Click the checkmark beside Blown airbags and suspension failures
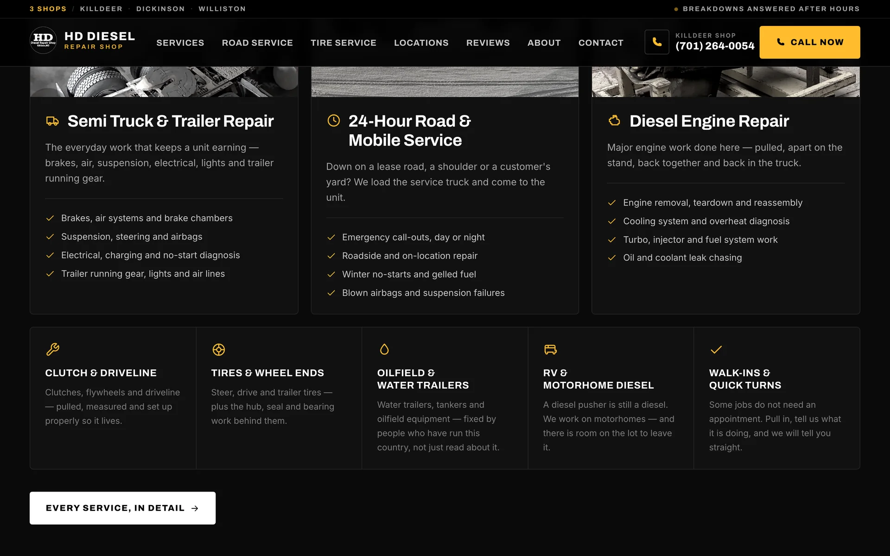Screen dimensions: 890x556 (x=331, y=293)
